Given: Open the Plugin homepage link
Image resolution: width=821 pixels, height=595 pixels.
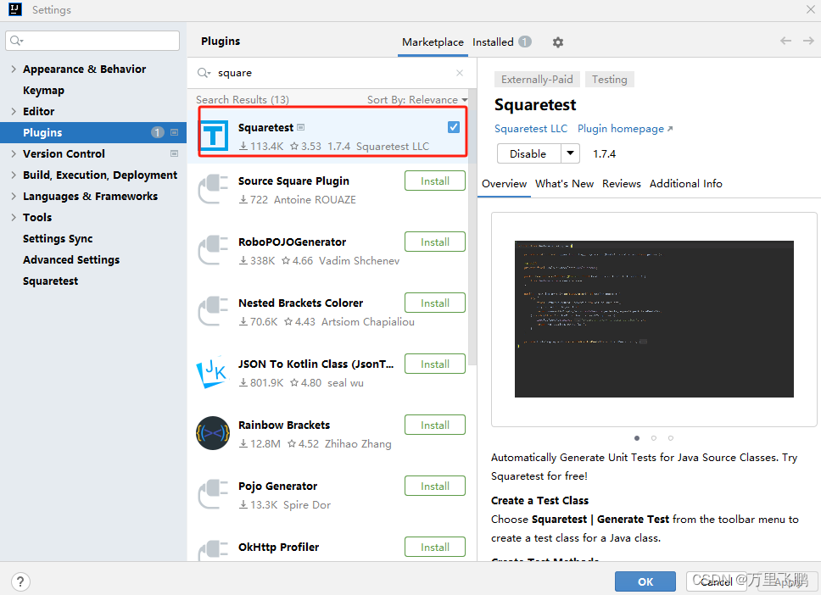Looking at the screenshot, I should click(625, 129).
